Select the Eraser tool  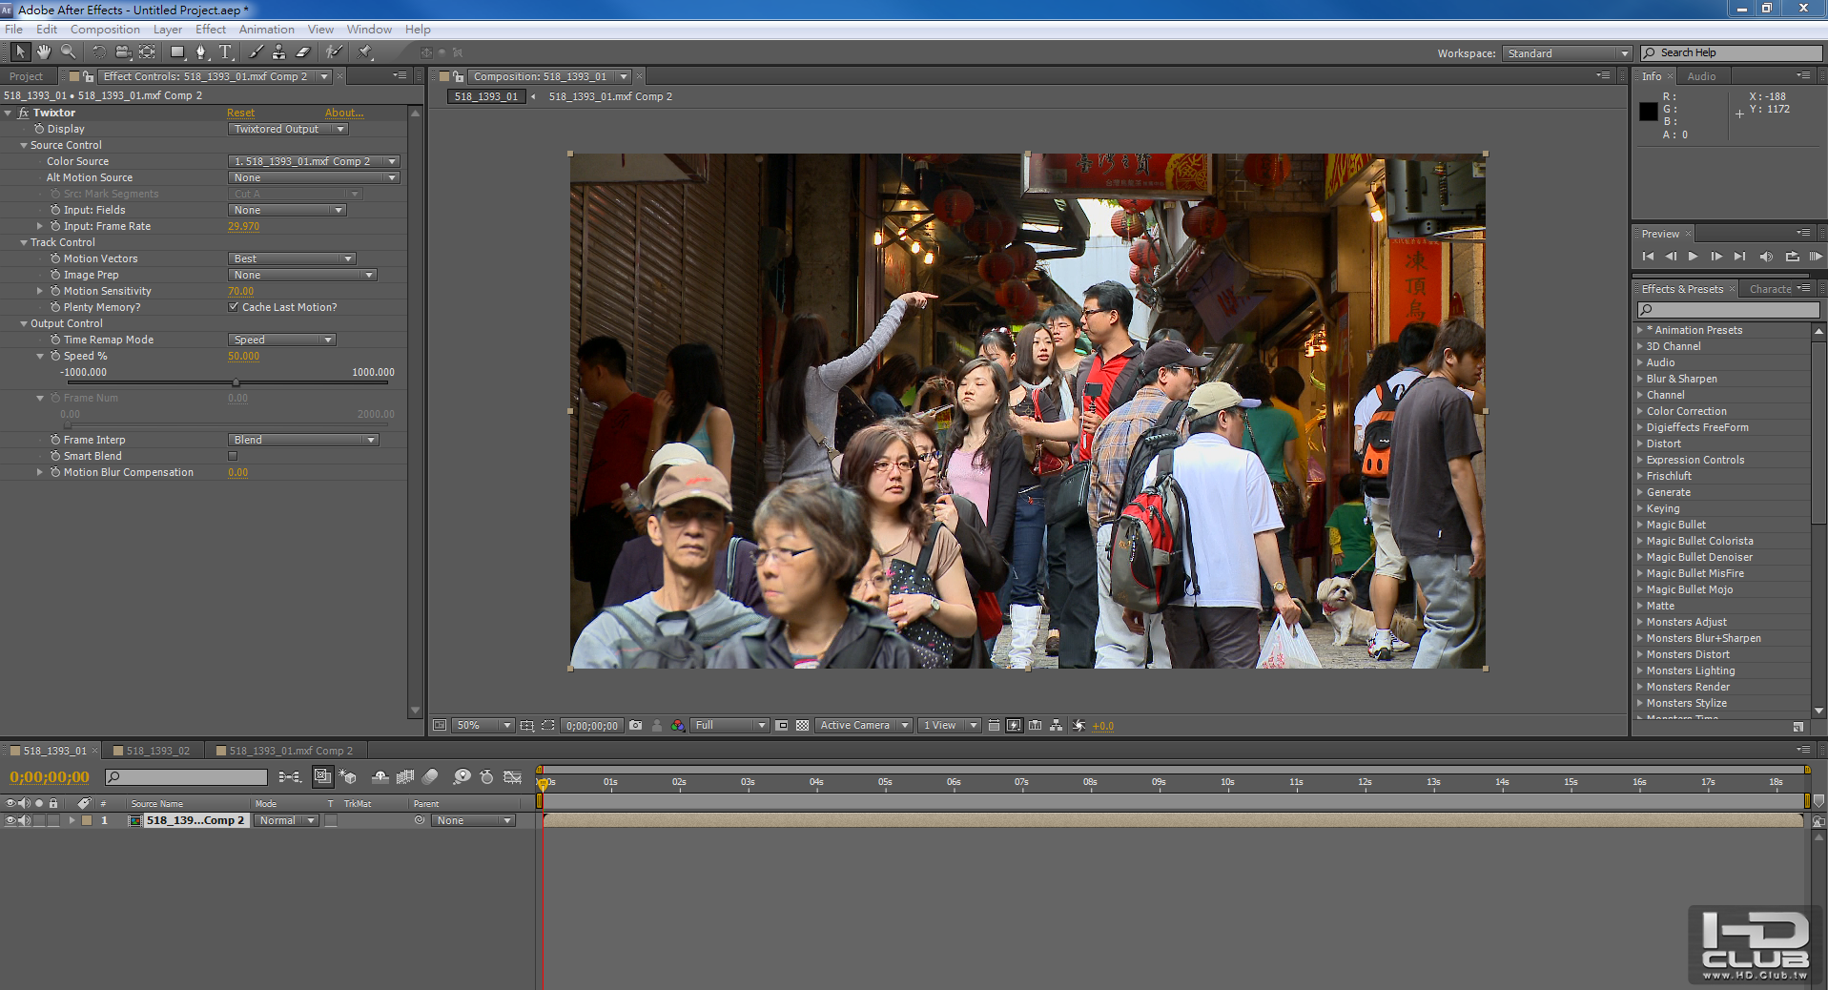303,52
